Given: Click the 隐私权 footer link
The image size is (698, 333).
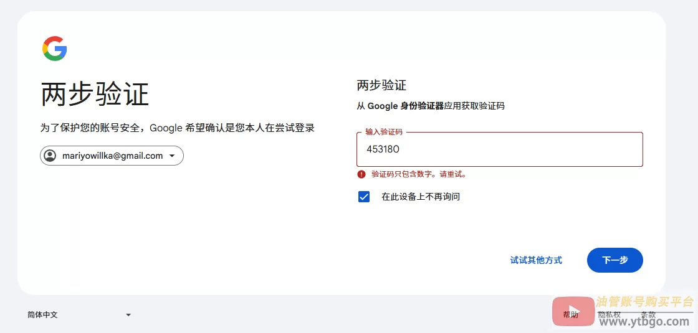Looking at the screenshot, I should (x=609, y=315).
